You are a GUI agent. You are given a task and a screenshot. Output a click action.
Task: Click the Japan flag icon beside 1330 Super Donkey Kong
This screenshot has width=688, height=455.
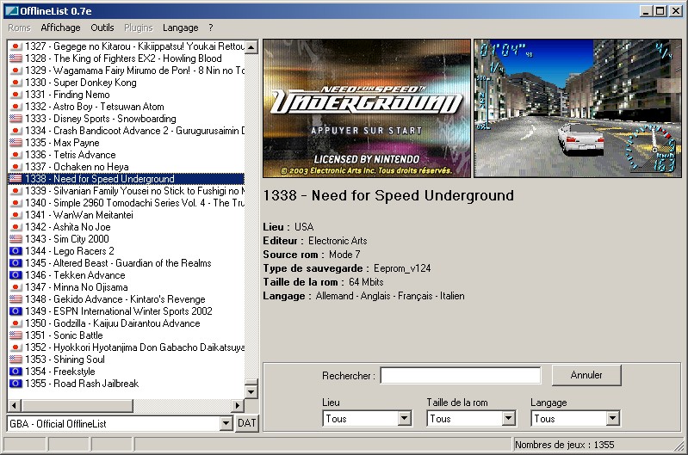coord(15,83)
